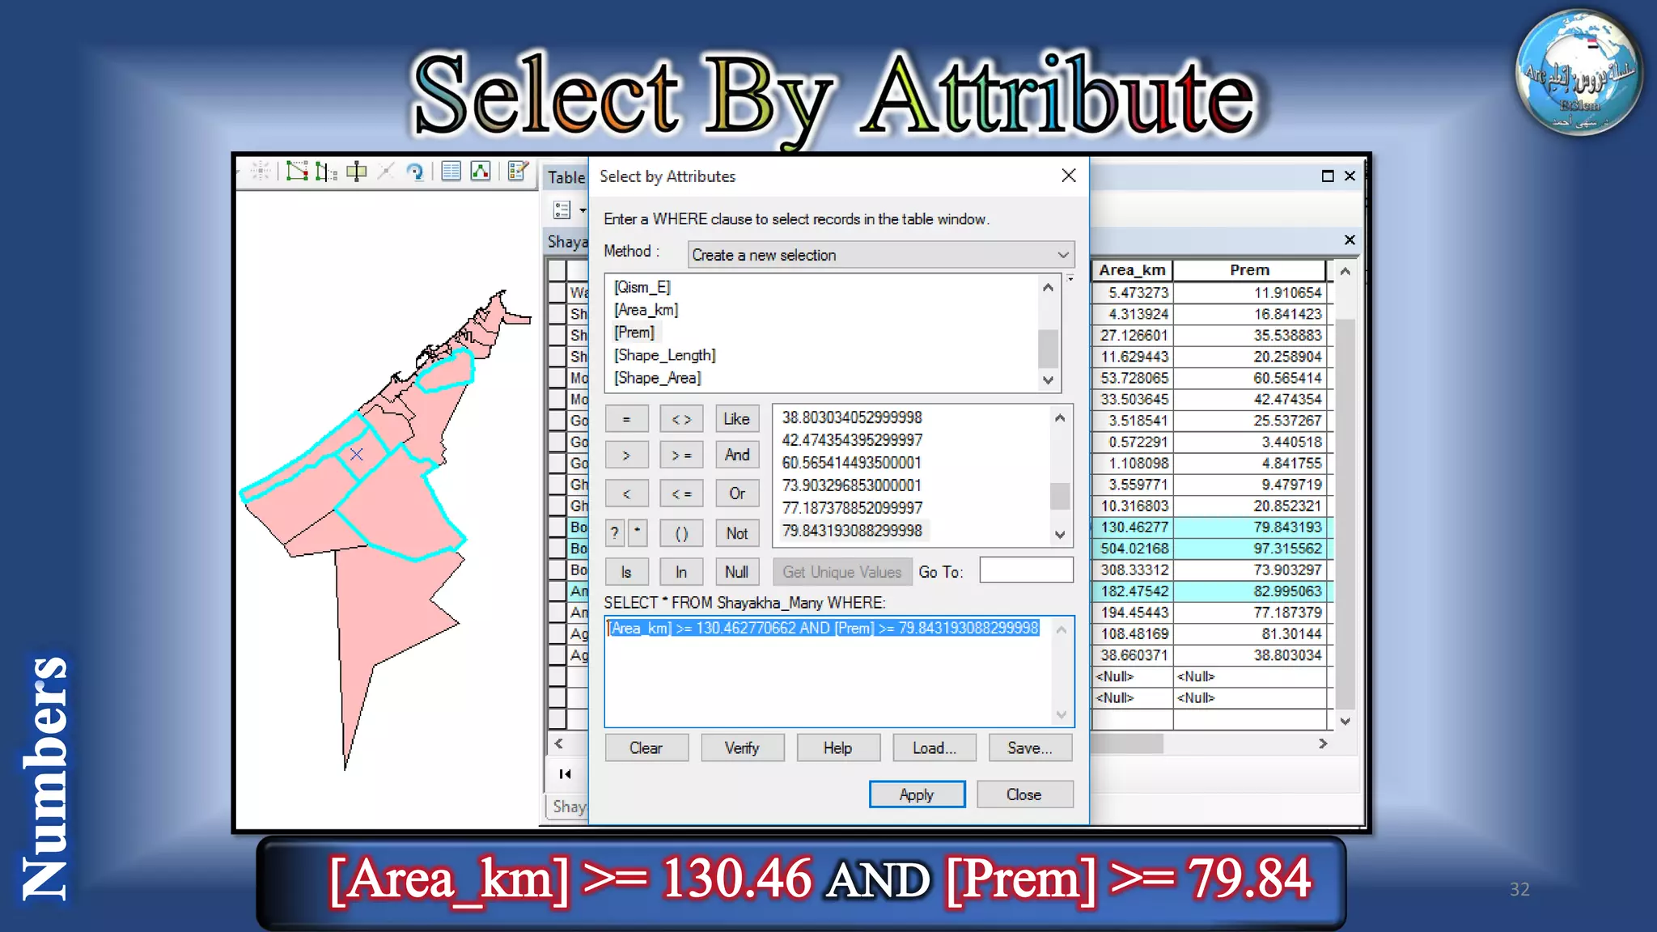The image size is (1657, 932).
Task: Click the Reshape Feature tool icon
Action: [x=326, y=172]
